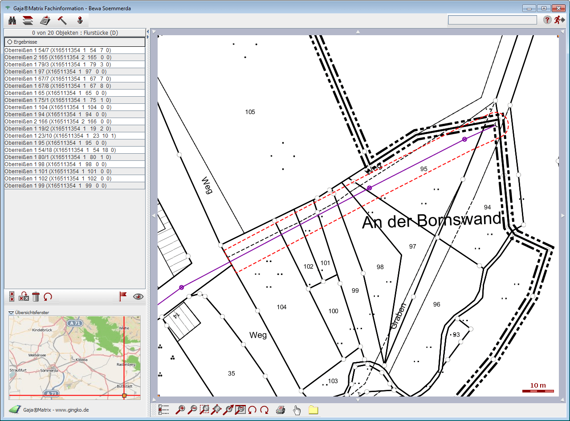Select the Ergebnisse radio button
The height and width of the screenshot is (421, 570).
(x=9, y=42)
